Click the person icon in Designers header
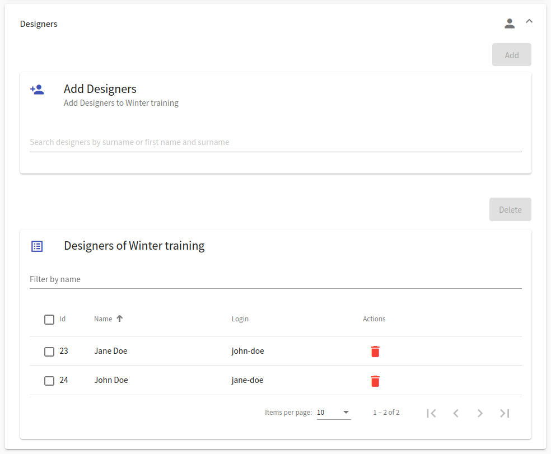The width and height of the screenshot is (551, 454). click(510, 24)
